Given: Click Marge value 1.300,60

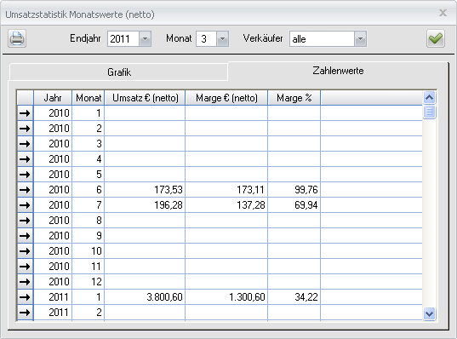Looking at the screenshot, I should 247,297.
